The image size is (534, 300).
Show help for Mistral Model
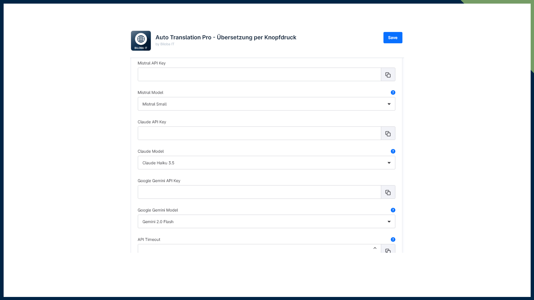(393, 92)
